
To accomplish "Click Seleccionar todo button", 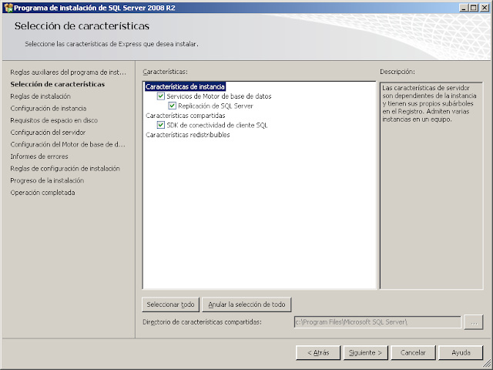I will (x=170, y=304).
